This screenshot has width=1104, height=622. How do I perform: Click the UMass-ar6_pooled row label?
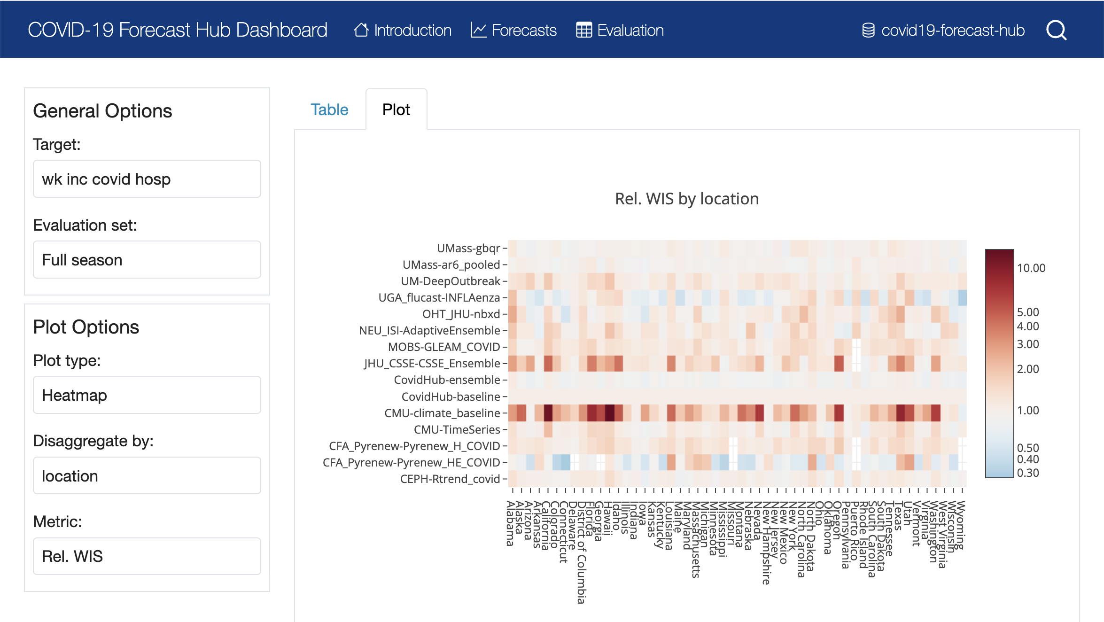(x=451, y=264)
